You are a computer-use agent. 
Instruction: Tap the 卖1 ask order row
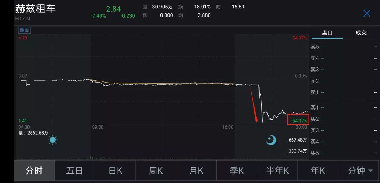344,92
